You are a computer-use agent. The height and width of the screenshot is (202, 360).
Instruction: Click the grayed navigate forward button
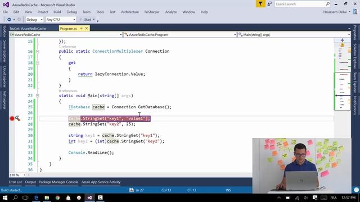[x=19, y=20]
